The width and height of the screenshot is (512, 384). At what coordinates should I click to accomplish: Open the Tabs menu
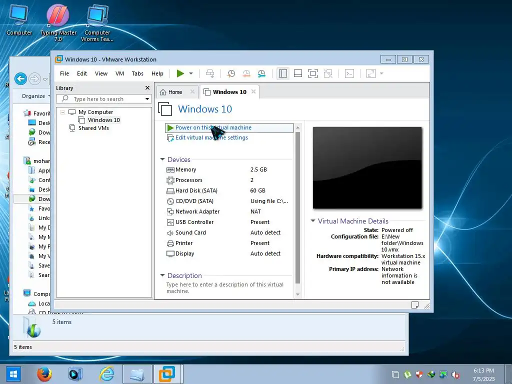(x=137, y=73)
